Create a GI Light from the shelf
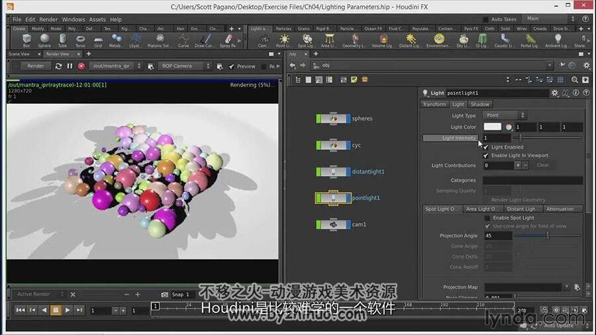This screenshot has height=335, width=596. [482, 40]
